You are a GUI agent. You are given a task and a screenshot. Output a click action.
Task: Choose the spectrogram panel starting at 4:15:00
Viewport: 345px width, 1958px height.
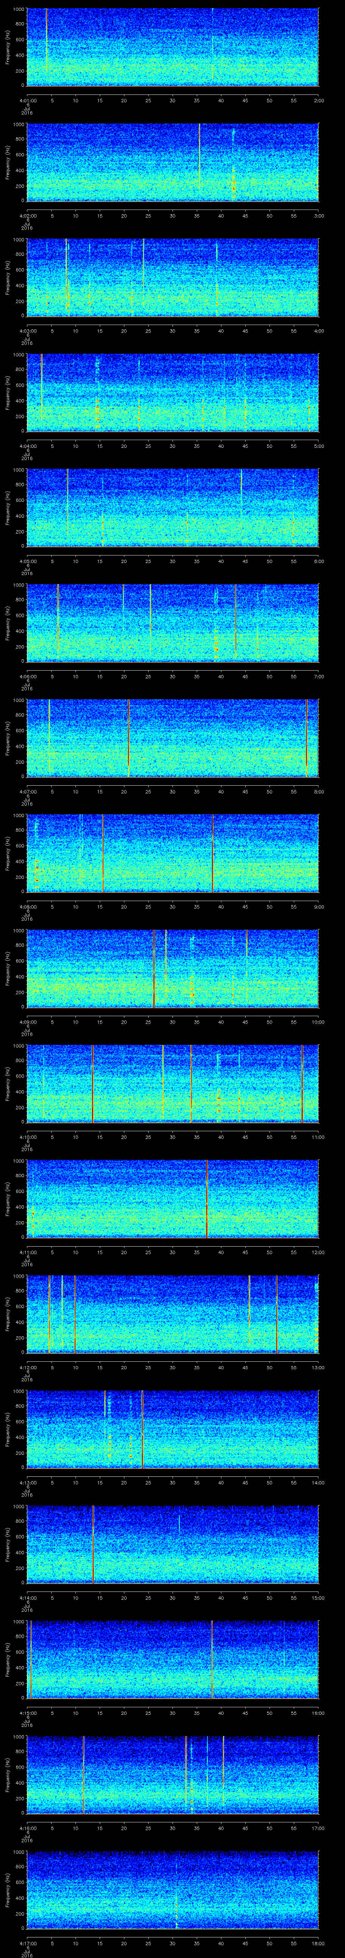click(x=173, y=1659)
